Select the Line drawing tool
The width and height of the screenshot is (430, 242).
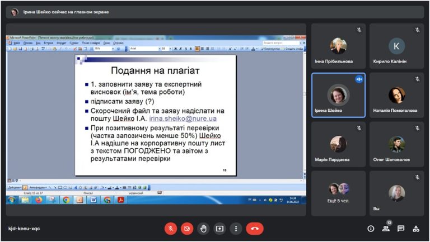click(x=50, y=188)
